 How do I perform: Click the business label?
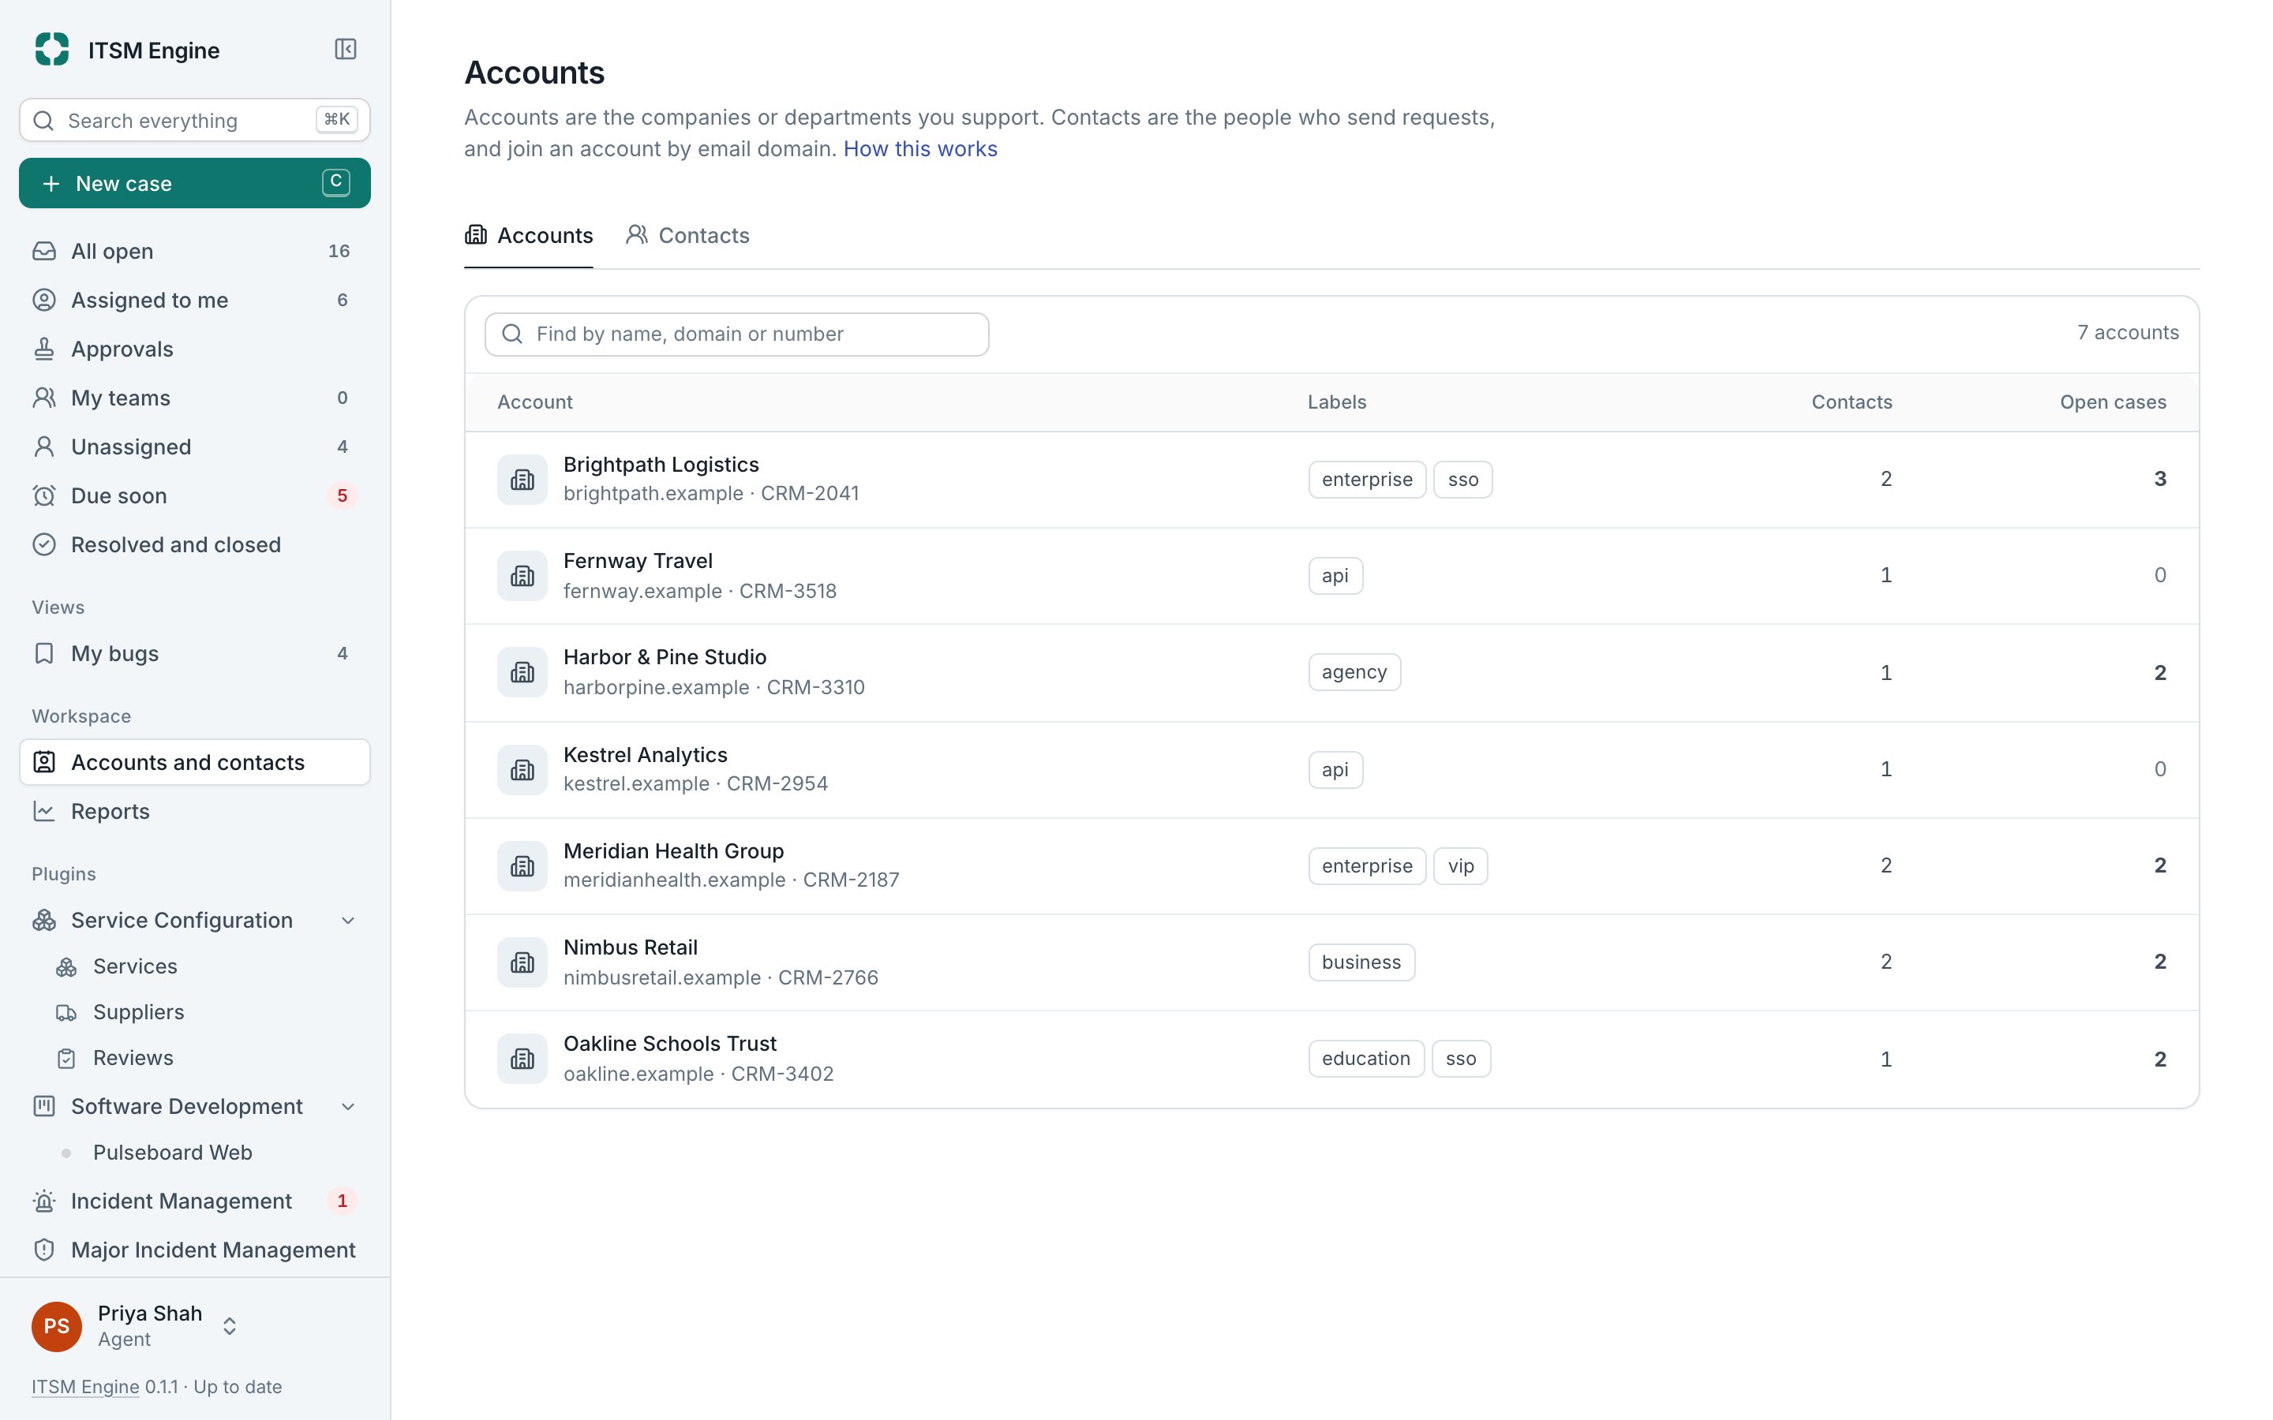click(x=1361, y=962)
